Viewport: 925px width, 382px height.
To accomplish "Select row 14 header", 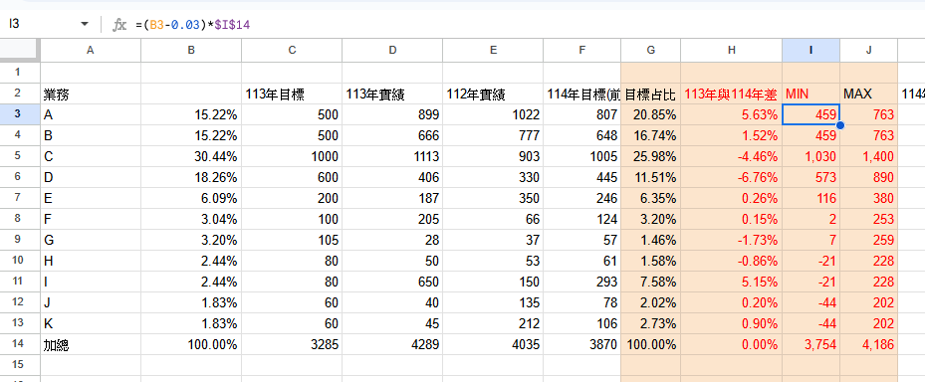I will [20, 344].
